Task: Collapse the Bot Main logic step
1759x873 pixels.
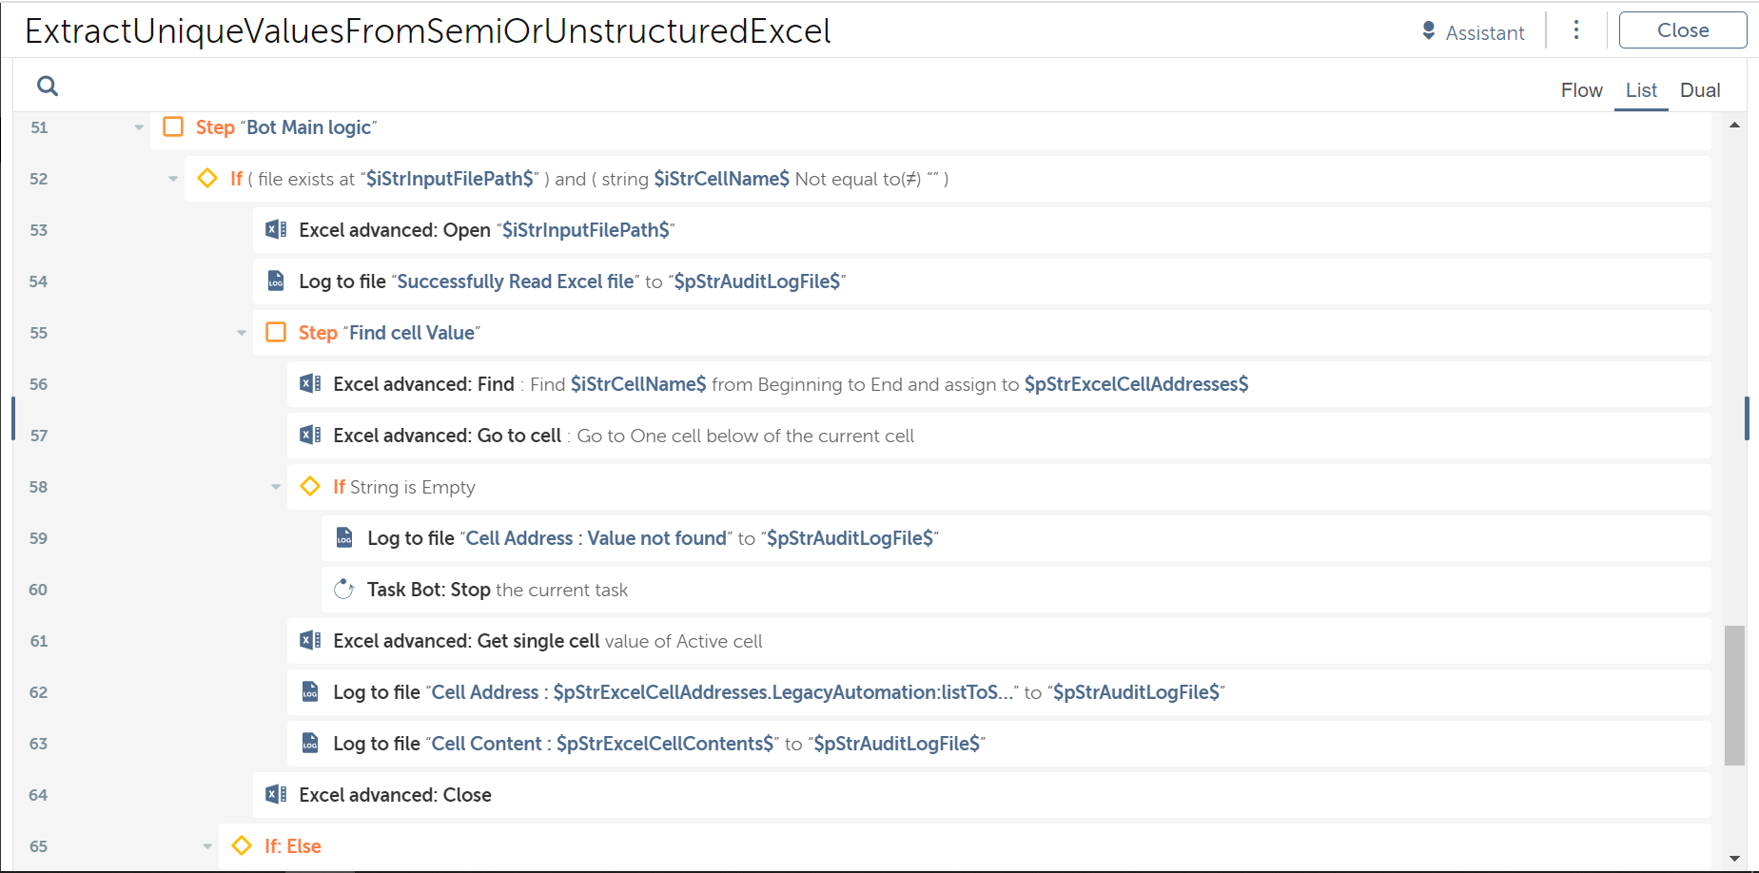Action: (x=139, y=127)
